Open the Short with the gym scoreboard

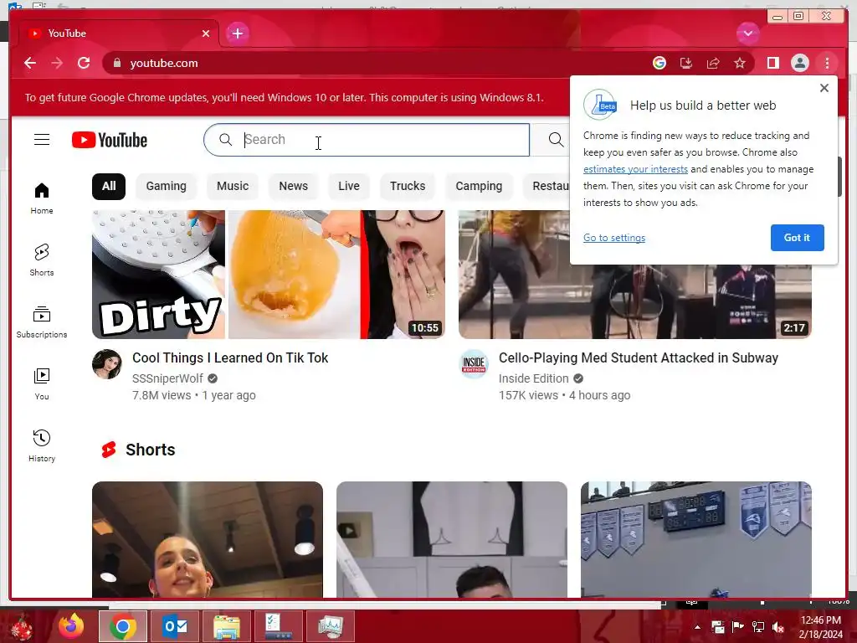click(695, 540)
